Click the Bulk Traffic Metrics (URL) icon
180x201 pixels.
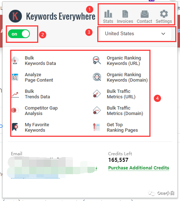[x=97, y=94]
